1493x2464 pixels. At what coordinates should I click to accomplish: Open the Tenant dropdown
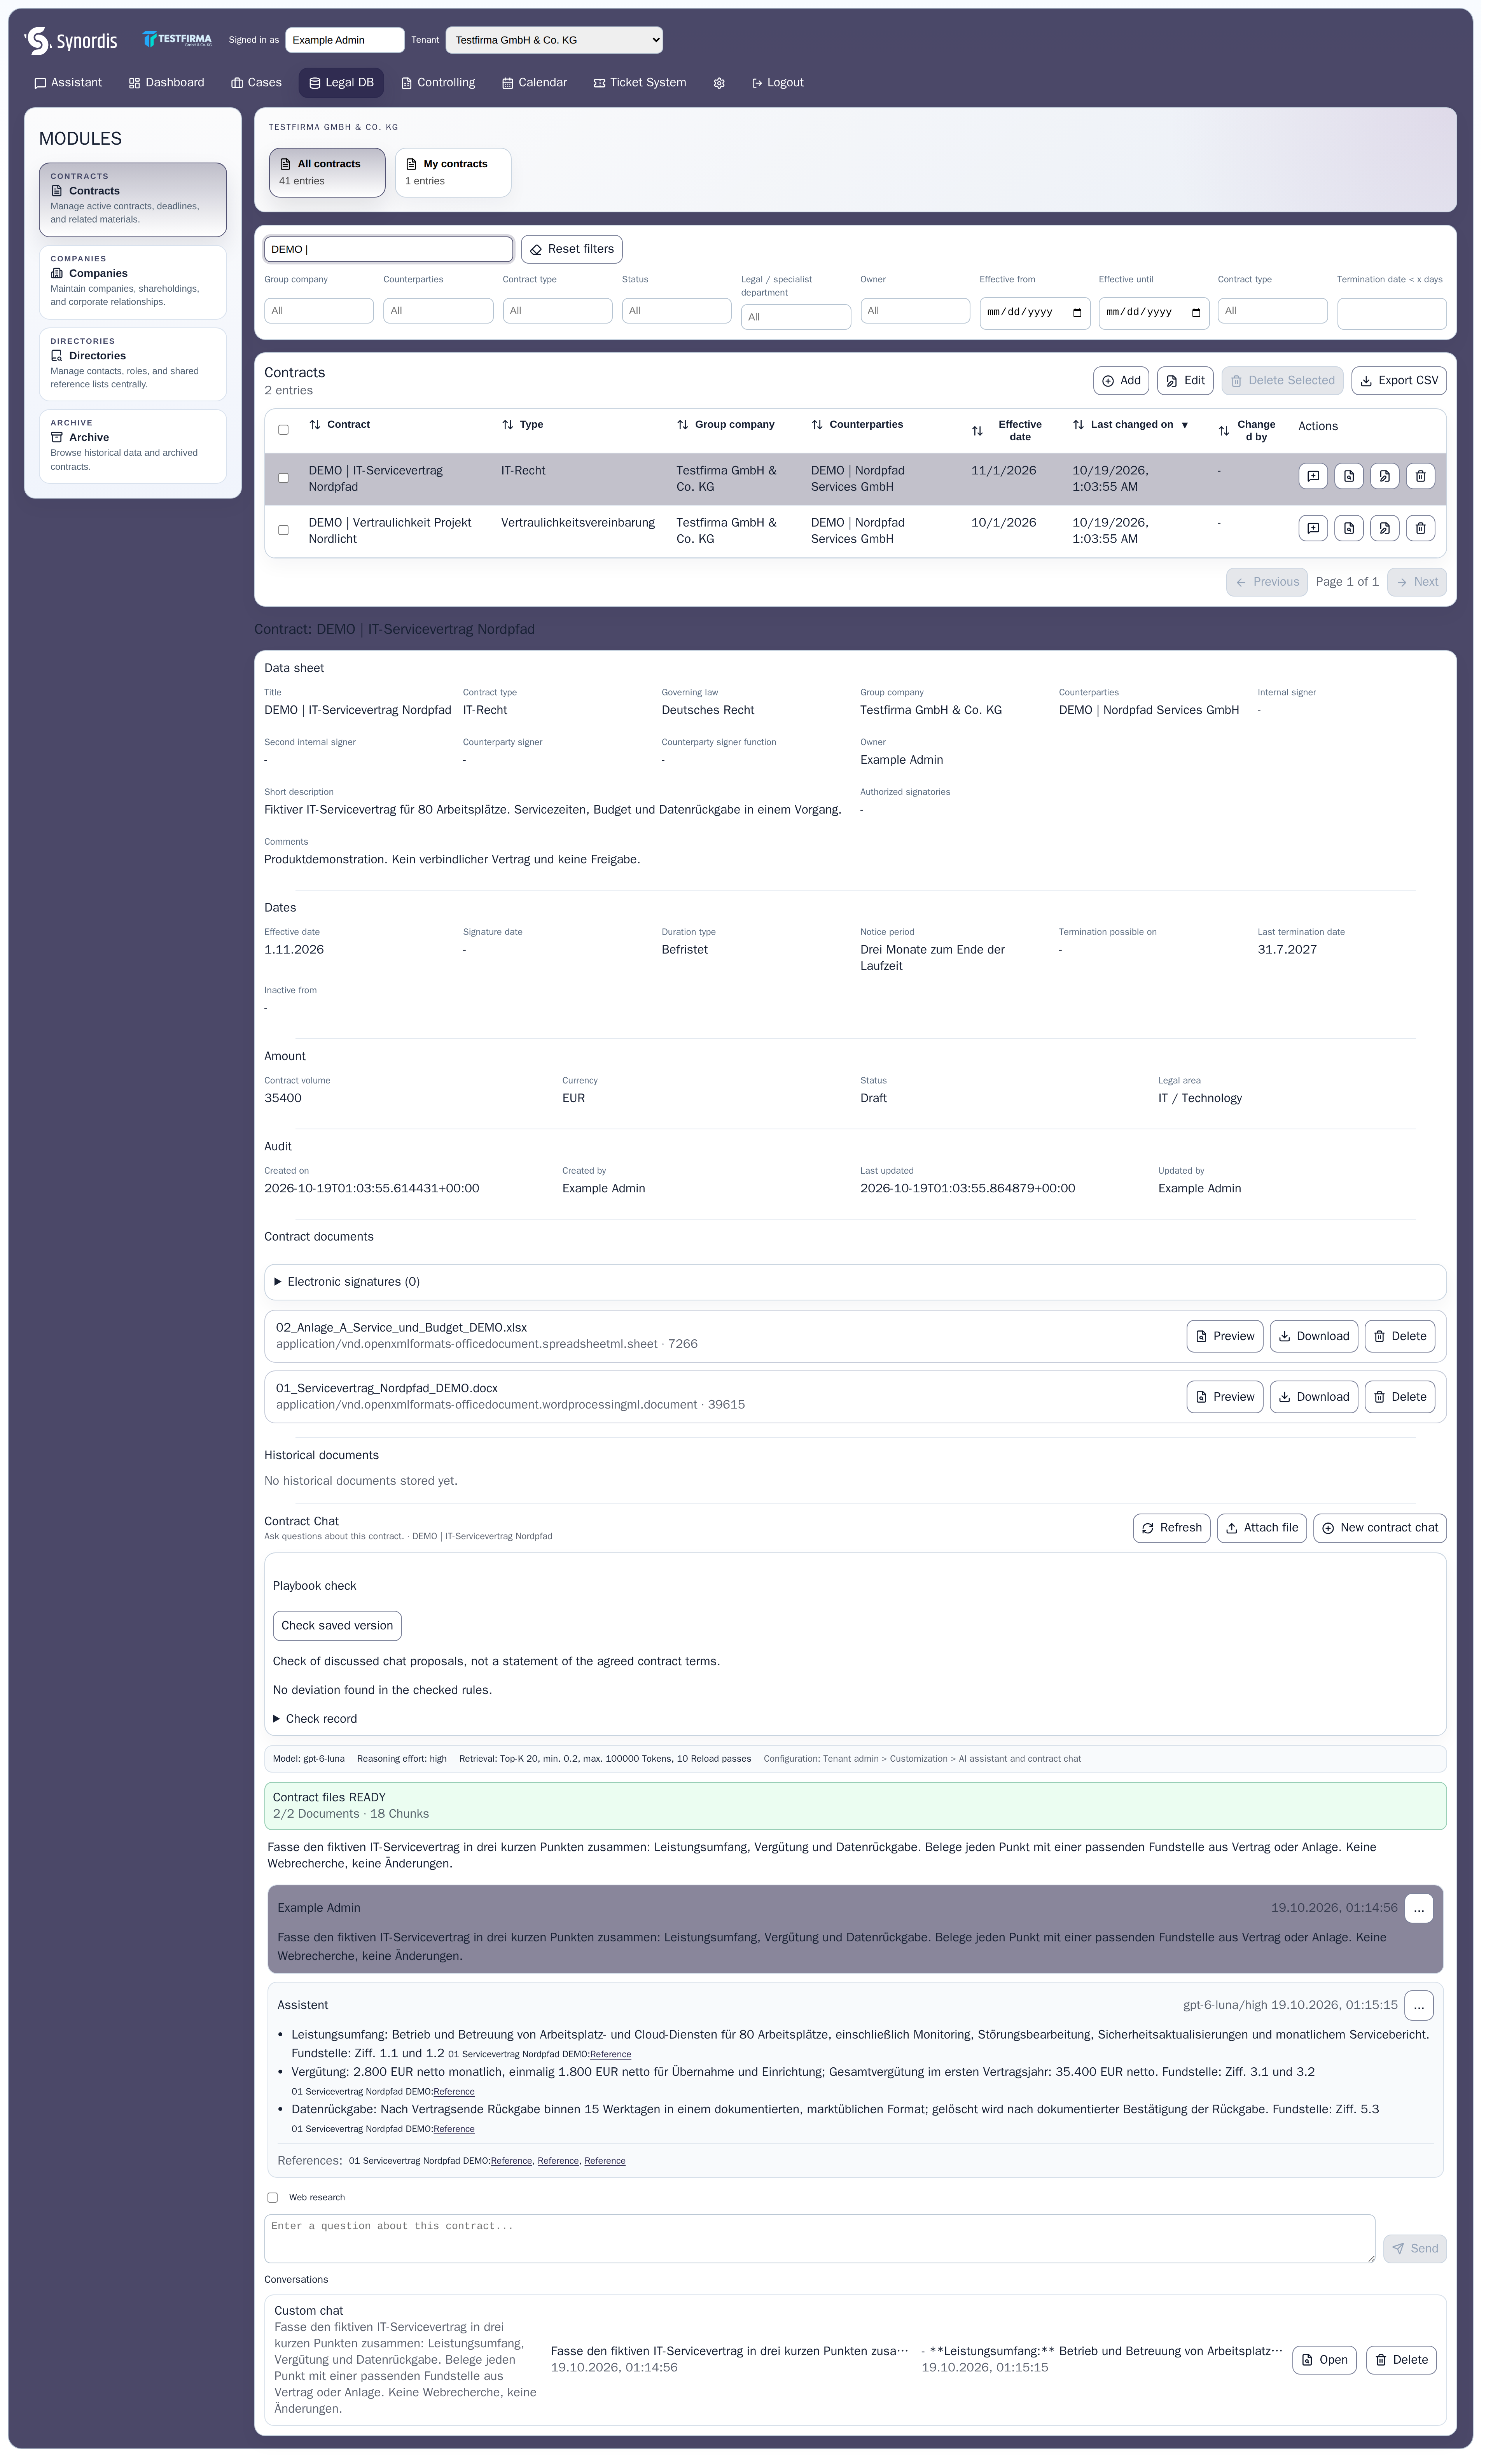[554, 40]
